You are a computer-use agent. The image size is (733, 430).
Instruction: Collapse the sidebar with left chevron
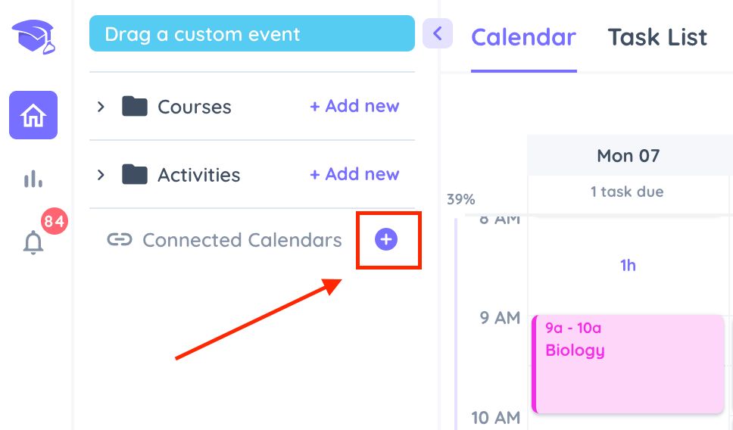pos(438,33)
